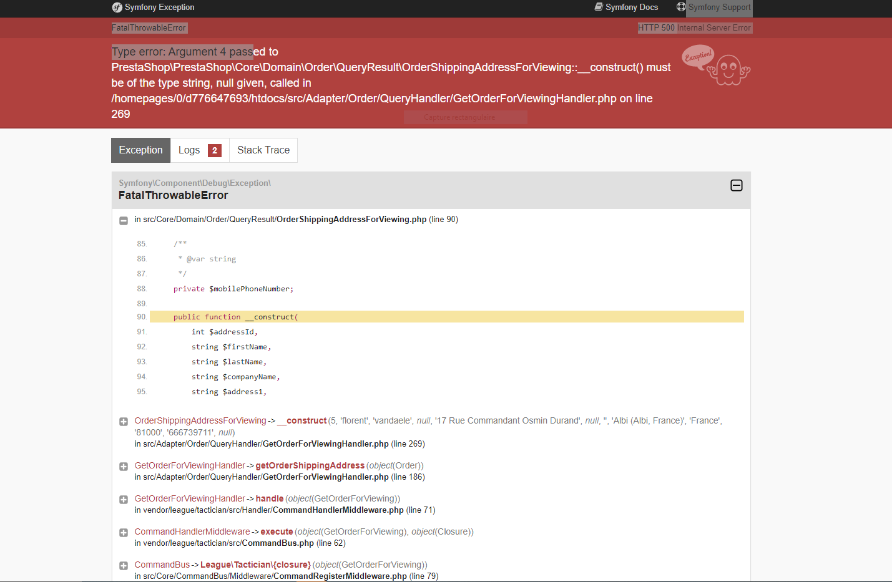This screenshot has width=892, height=582.
Task: Expand the getOrderShippingAddress trace entry
Action: (x=124, y=467)
